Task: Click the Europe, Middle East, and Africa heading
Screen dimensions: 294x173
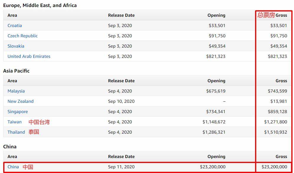Action: tap(40, 5)
